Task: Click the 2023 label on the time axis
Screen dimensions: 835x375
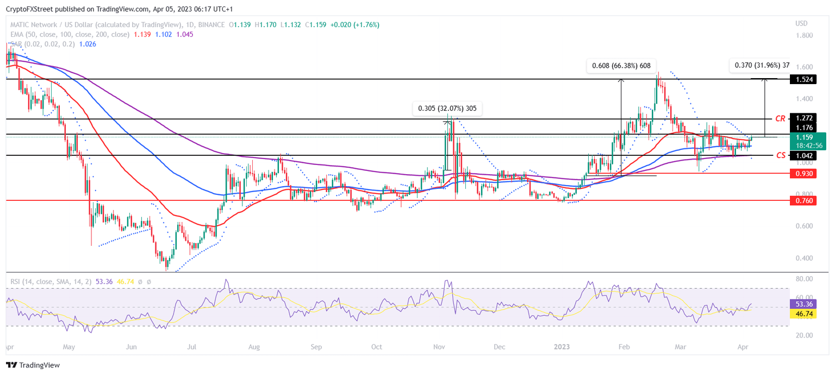Action: click(562, 347)
